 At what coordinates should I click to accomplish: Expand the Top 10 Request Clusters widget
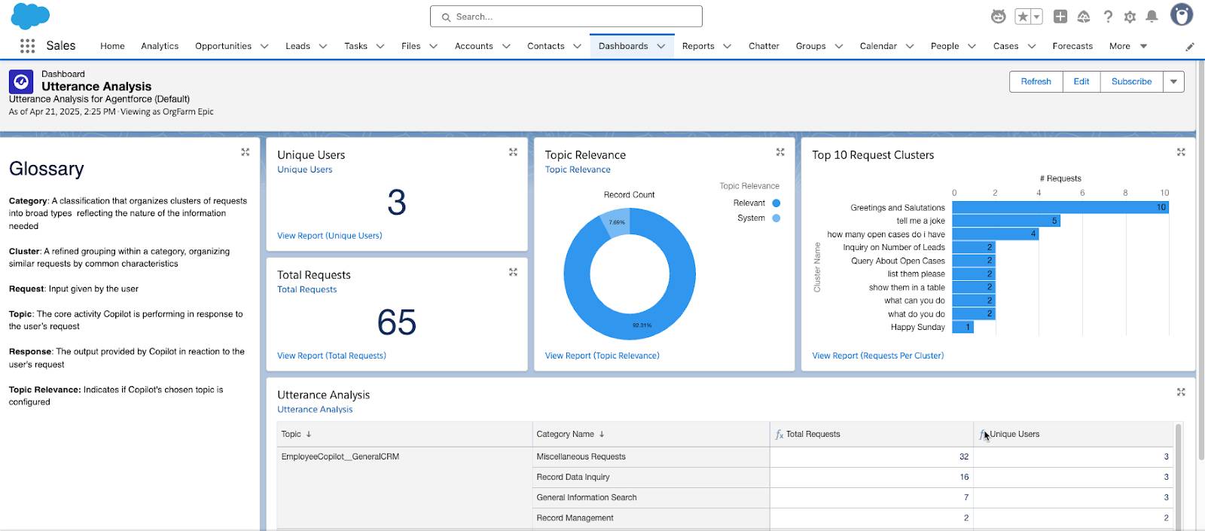click(1181, 152)
